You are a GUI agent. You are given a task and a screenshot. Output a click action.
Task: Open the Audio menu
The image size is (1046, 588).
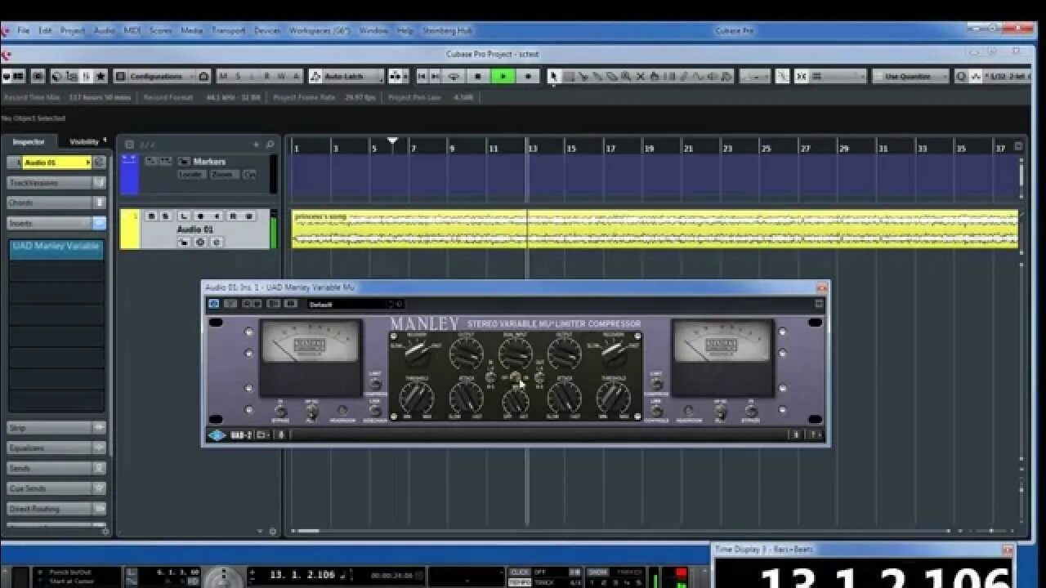point(105,30)
